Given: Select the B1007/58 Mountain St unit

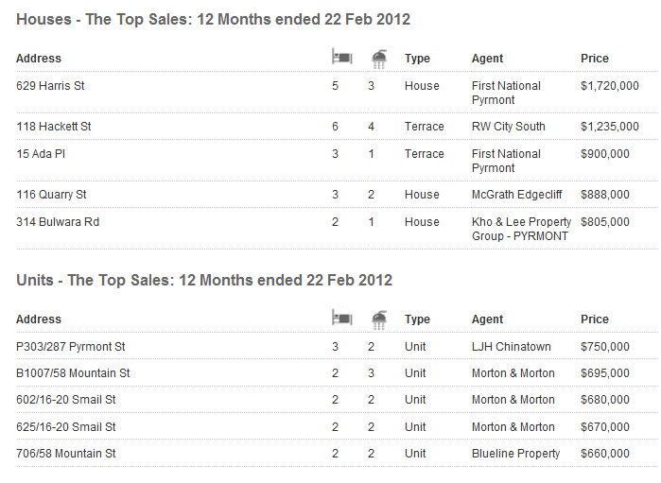Looking at the screenshot, I should tap(73, 373).
